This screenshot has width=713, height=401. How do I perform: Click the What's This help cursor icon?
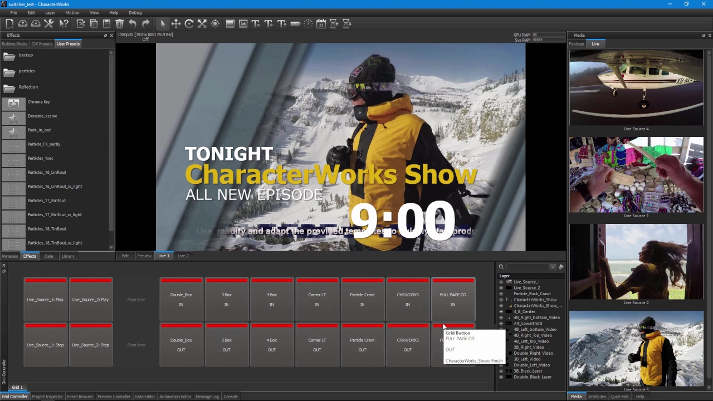64,23
